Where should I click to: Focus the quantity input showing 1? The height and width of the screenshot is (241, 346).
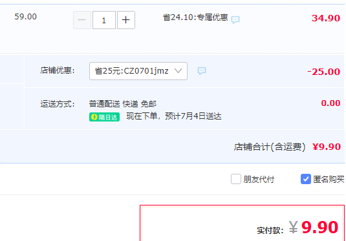point(104,20)
